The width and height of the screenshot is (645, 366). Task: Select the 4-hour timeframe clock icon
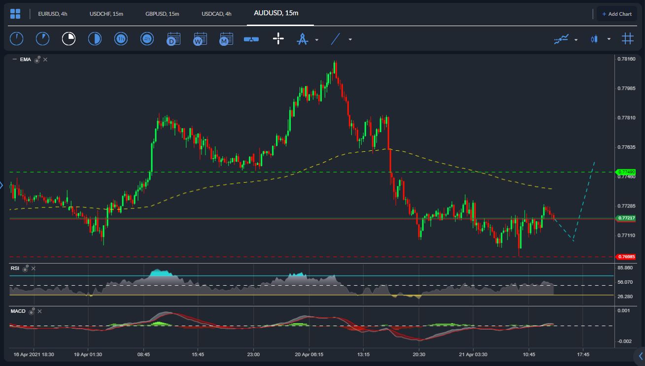coord(147,38)
